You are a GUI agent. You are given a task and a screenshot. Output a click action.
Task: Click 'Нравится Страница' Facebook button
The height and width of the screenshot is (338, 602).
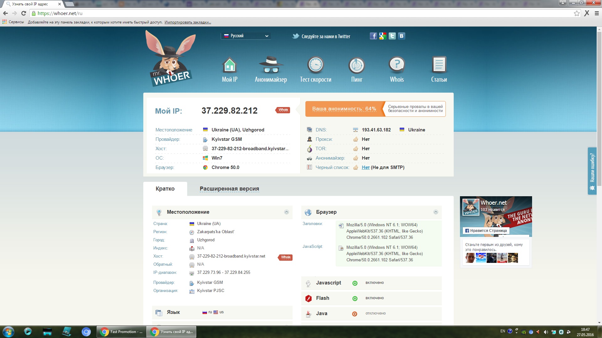(486, 231)
